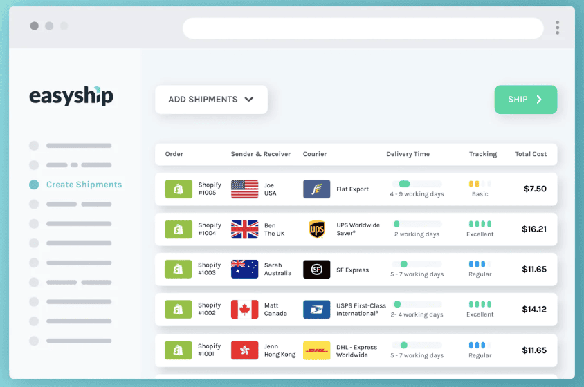Screen dimensions: 584x387
Task: Click Shopify icon for order #1004
Action: pos(179,229)
